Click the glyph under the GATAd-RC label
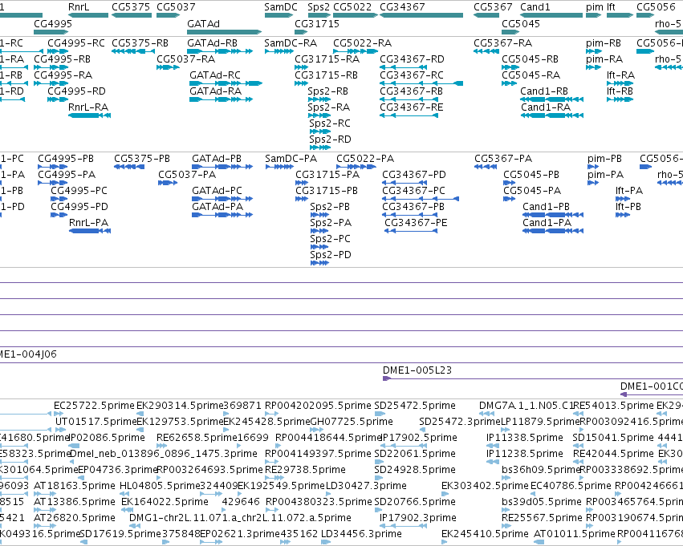This screenshot has width=683, height=546. pos(226,83)
